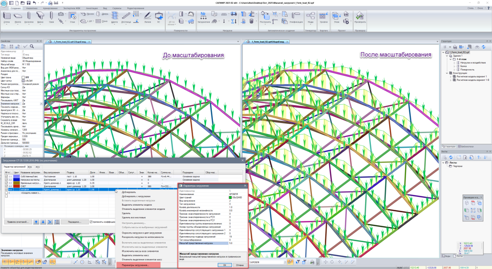This screenshot has width=492, height=269.
Task: Click the Уровни ribbon icon
Action: [324, 17]
